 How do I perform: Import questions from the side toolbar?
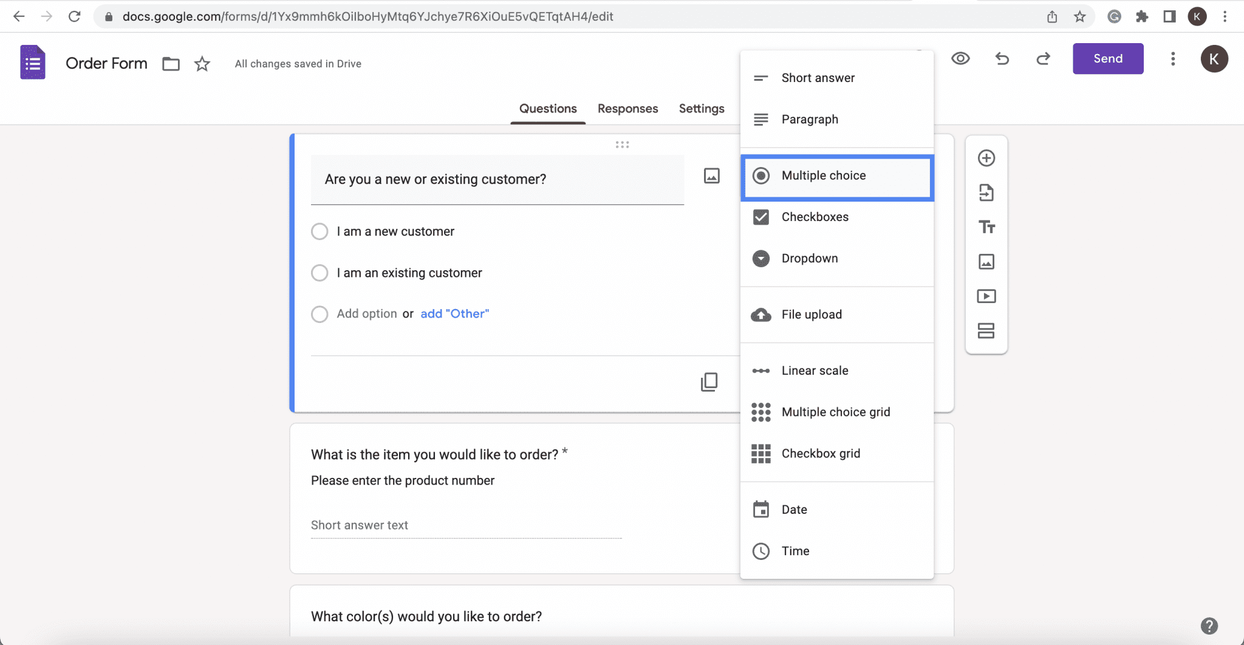coord(986,193)
